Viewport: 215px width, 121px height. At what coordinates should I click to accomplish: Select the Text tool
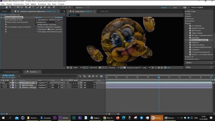[33, 7]
